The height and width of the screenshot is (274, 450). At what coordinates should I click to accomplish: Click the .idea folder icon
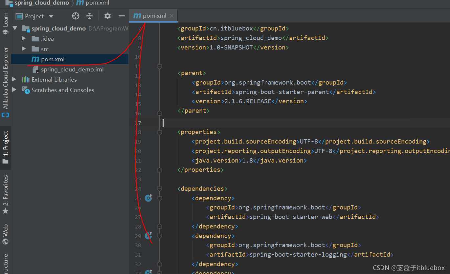[x=35, y=39]
